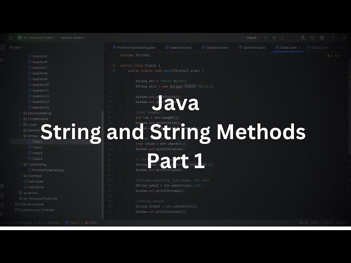Open Question9 in project tree
The height and width of the screenshot is (263, 351).
pyautogui.click(x=38, y=79)
